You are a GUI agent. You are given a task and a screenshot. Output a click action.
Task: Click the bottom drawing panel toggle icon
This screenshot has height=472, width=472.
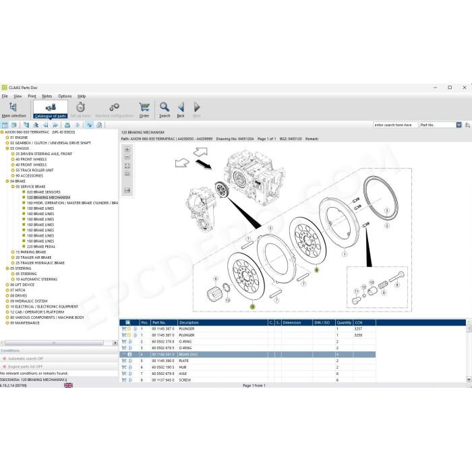127,191
